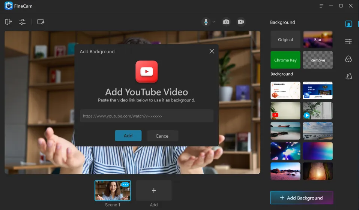Choose the video plant room background thumbnail

click(318, 110)
